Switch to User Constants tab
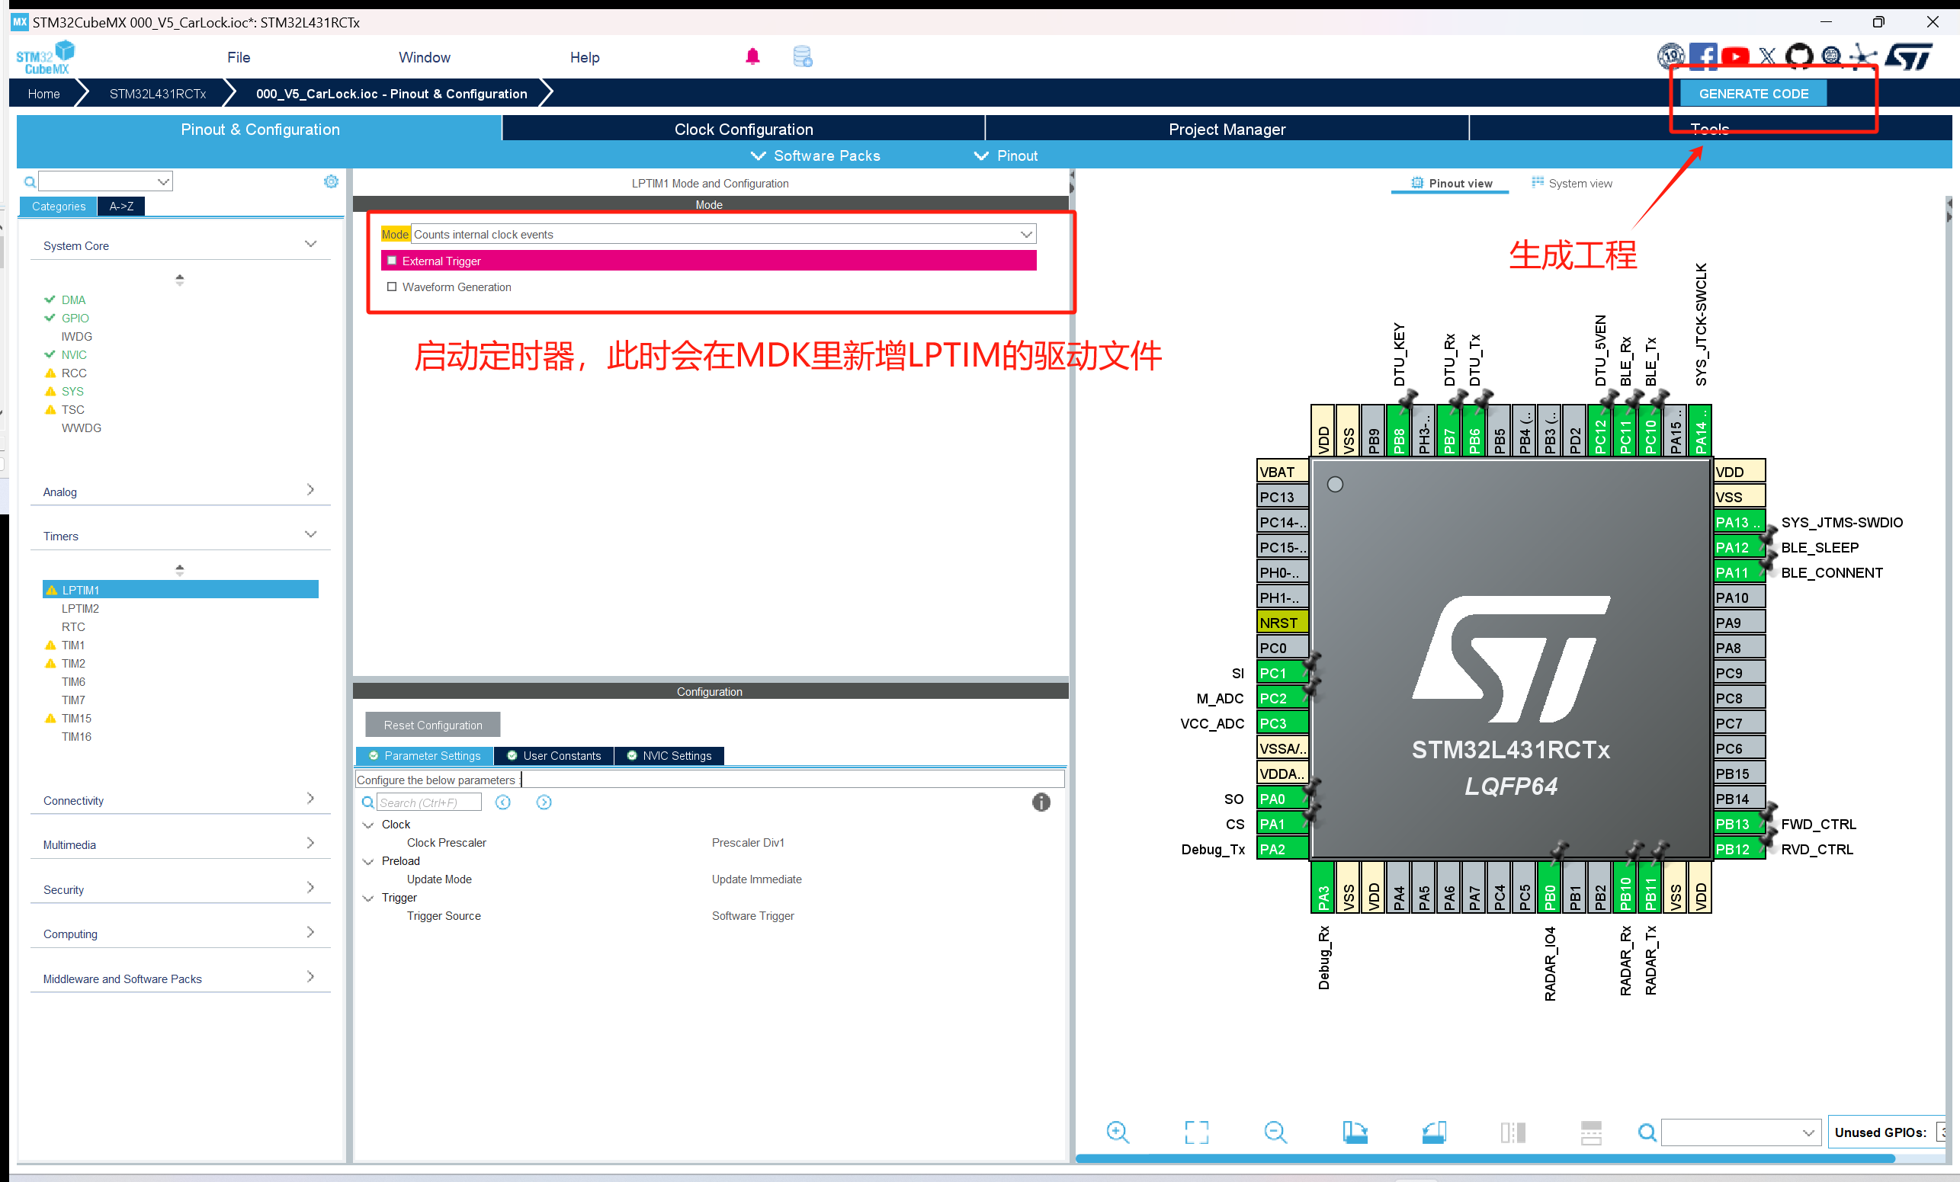1960x1182 pixels. [553, 756]
